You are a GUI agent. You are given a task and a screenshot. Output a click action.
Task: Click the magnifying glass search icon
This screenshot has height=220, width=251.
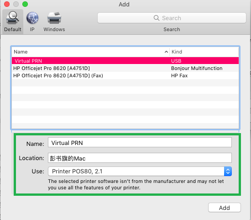tap(157, 18)
